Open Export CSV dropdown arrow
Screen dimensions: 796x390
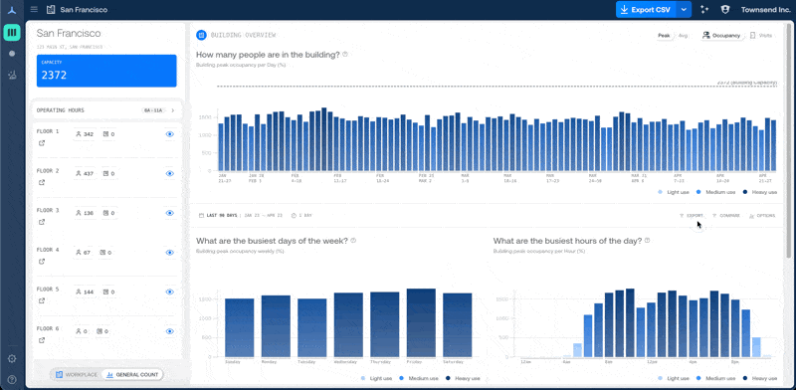684,9
